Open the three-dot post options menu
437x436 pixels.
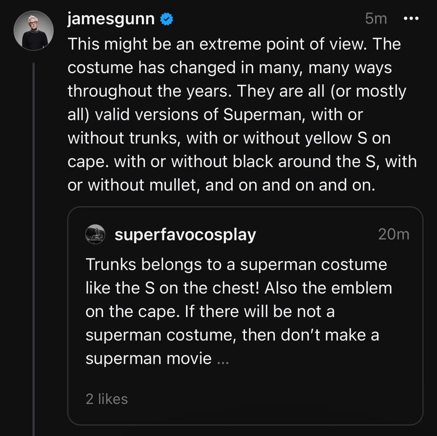tap(411, 19)
